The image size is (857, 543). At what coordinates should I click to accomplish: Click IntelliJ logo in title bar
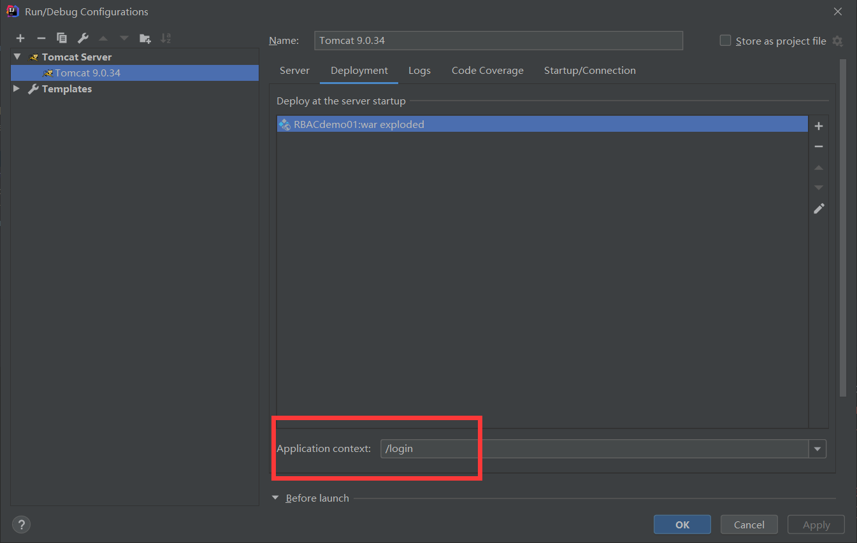point(11,11)
